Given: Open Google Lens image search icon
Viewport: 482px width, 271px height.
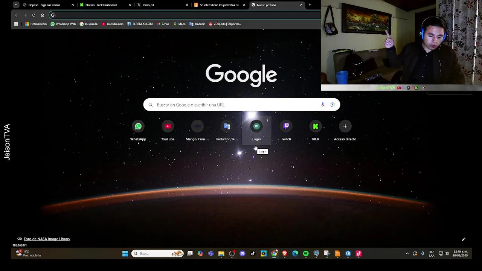Looking at the screenshot, I should (333, 105).
